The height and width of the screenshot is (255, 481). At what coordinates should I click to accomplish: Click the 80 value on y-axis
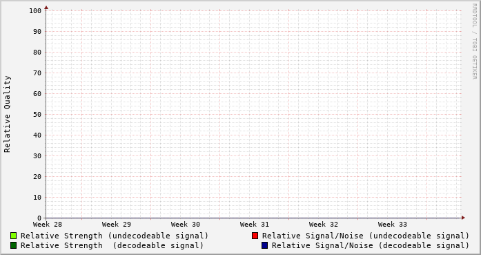[37, 53]
